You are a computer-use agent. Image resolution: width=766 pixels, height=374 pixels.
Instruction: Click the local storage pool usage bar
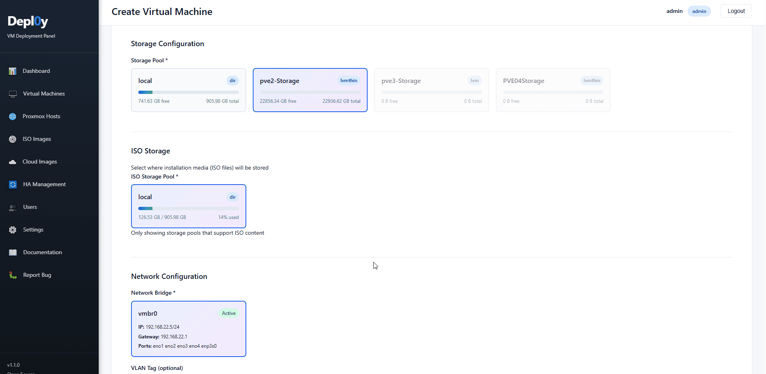[x=188, y=92]
